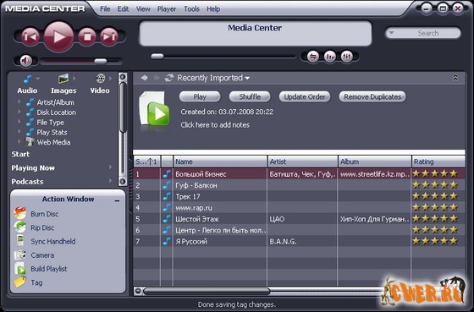Click the volume slider handle

click(x=101, y=62)
